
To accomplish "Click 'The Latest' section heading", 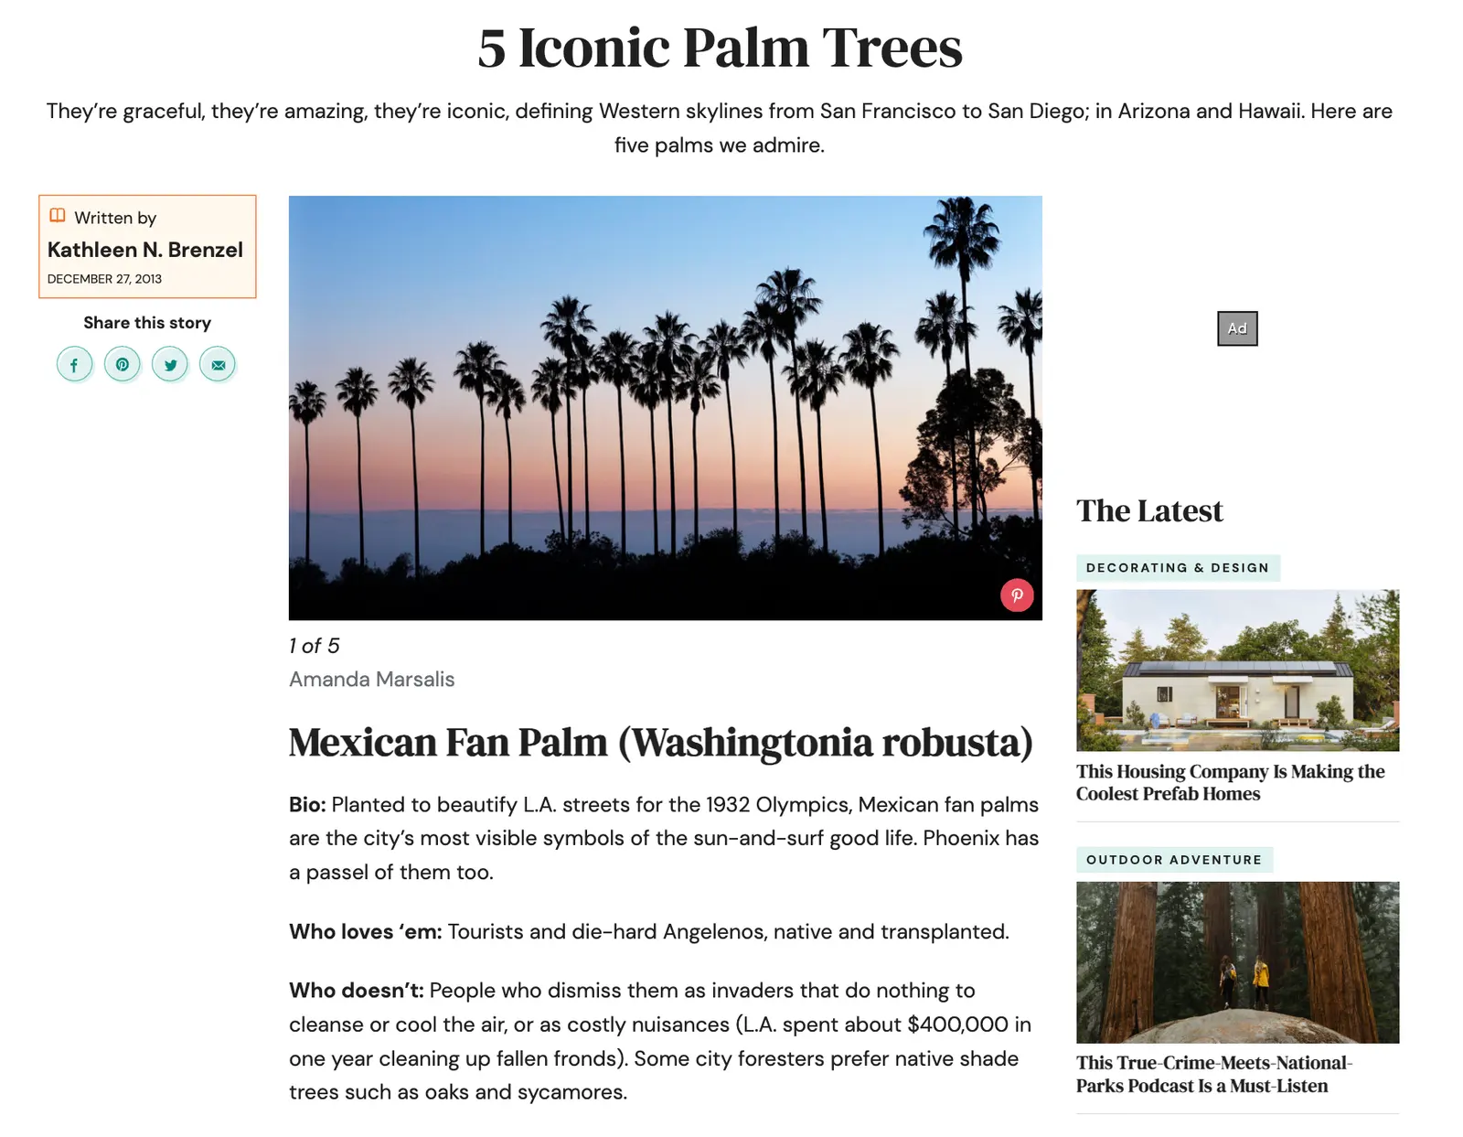I will point(1149,510).
